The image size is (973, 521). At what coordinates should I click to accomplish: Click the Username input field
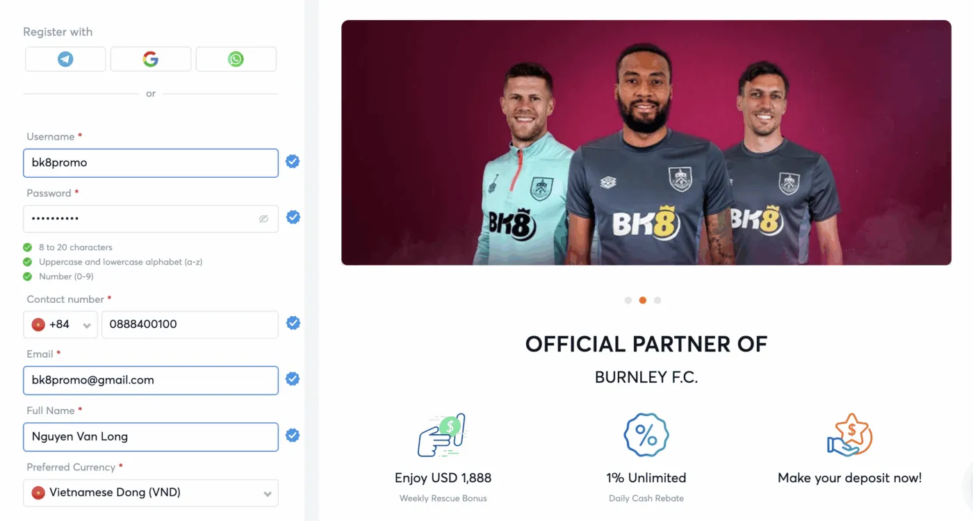pyautogui.click(x=151, y=163)
